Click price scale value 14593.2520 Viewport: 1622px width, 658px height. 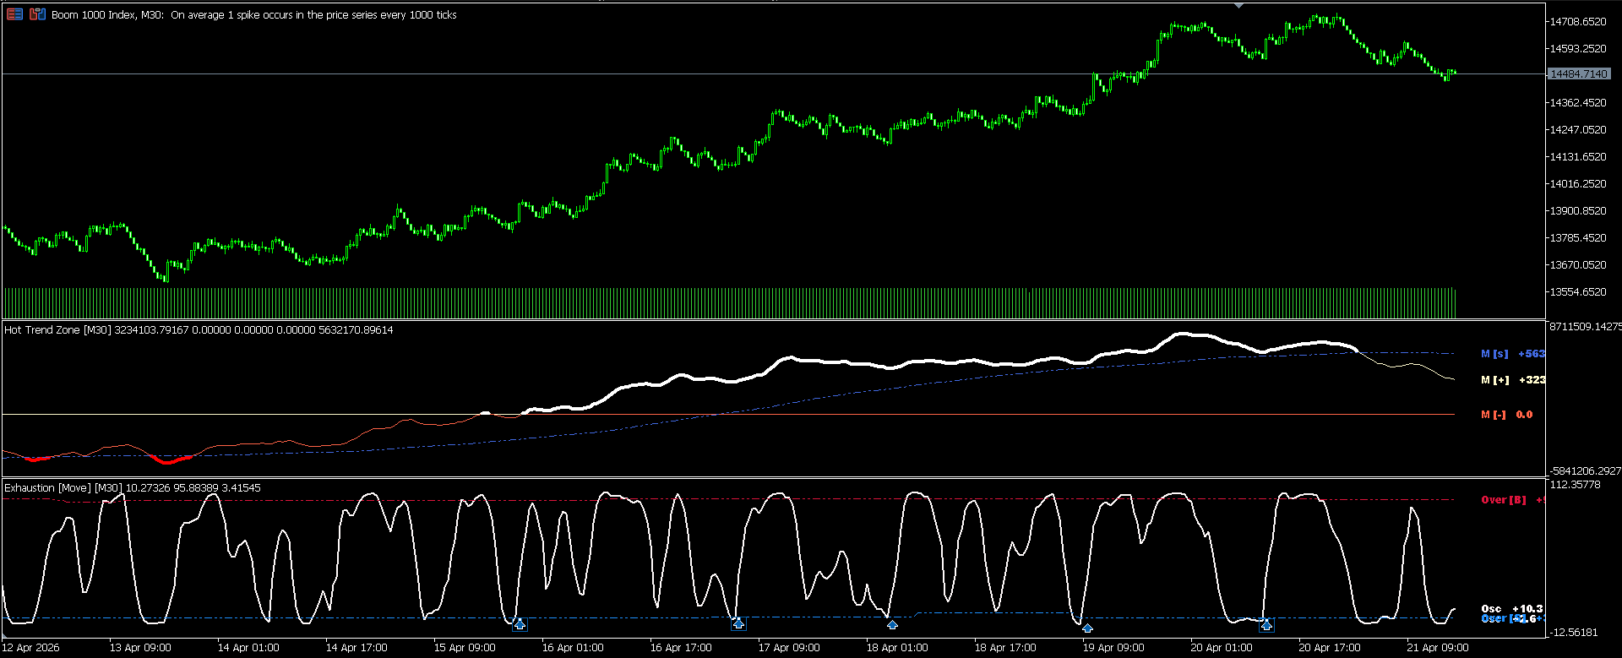[1578, 49]
